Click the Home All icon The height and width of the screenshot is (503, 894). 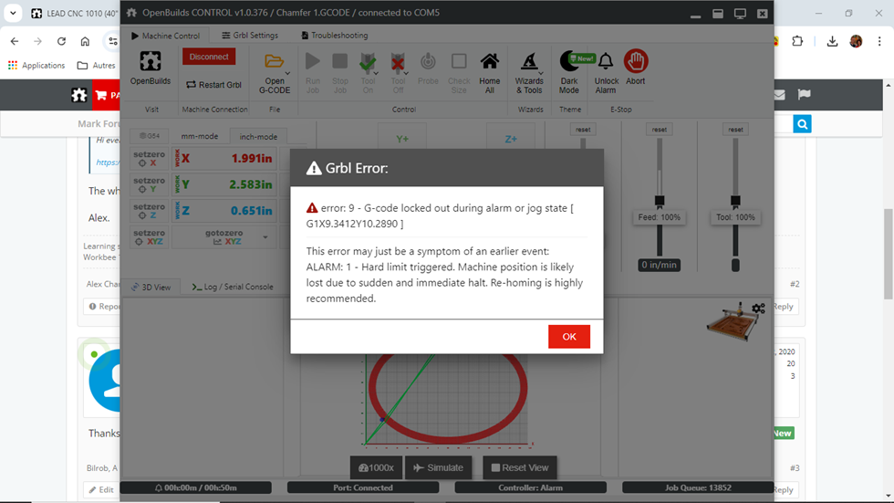[x=490, y=64]
